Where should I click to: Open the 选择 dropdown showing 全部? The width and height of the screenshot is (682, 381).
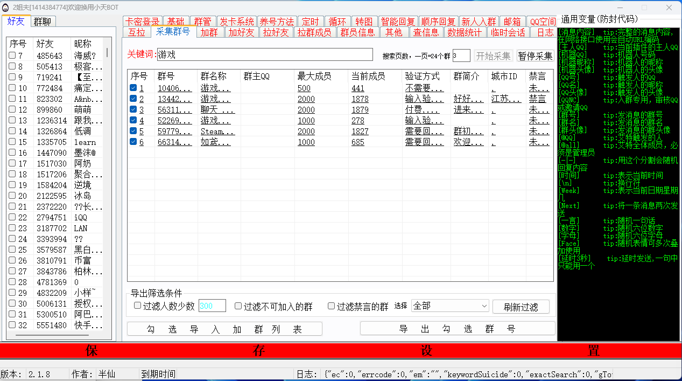coord(449,306)
